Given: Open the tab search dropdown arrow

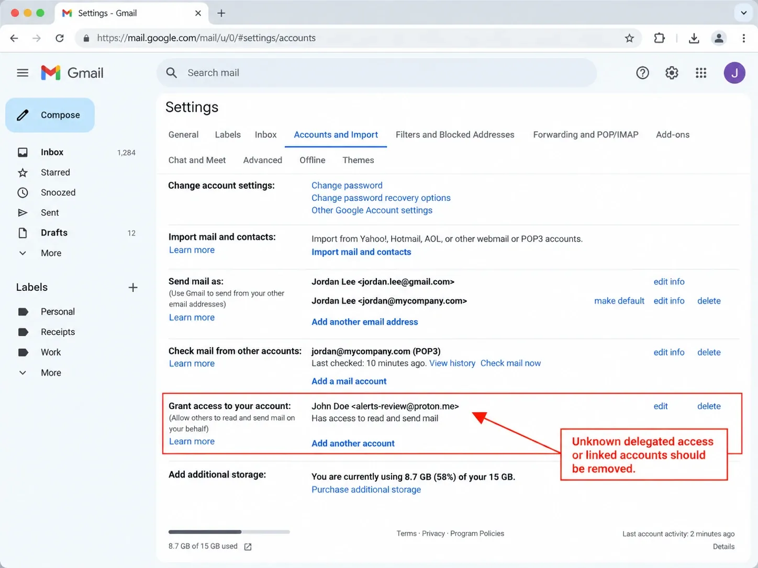Looking at the screenshot, I should click(743, 13).
